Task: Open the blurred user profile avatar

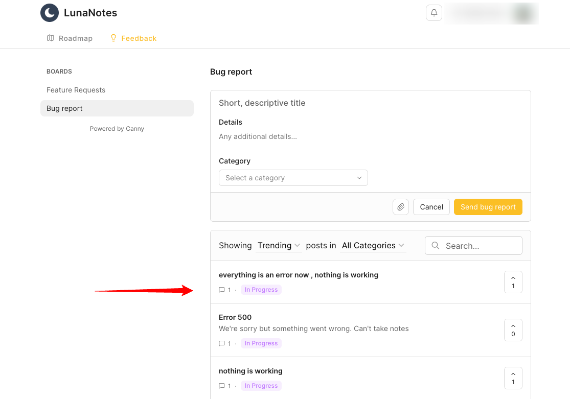Action: (523, 13)
